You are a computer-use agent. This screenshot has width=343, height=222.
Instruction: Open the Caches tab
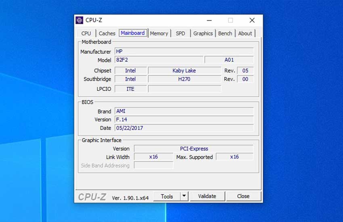[107, 34]
